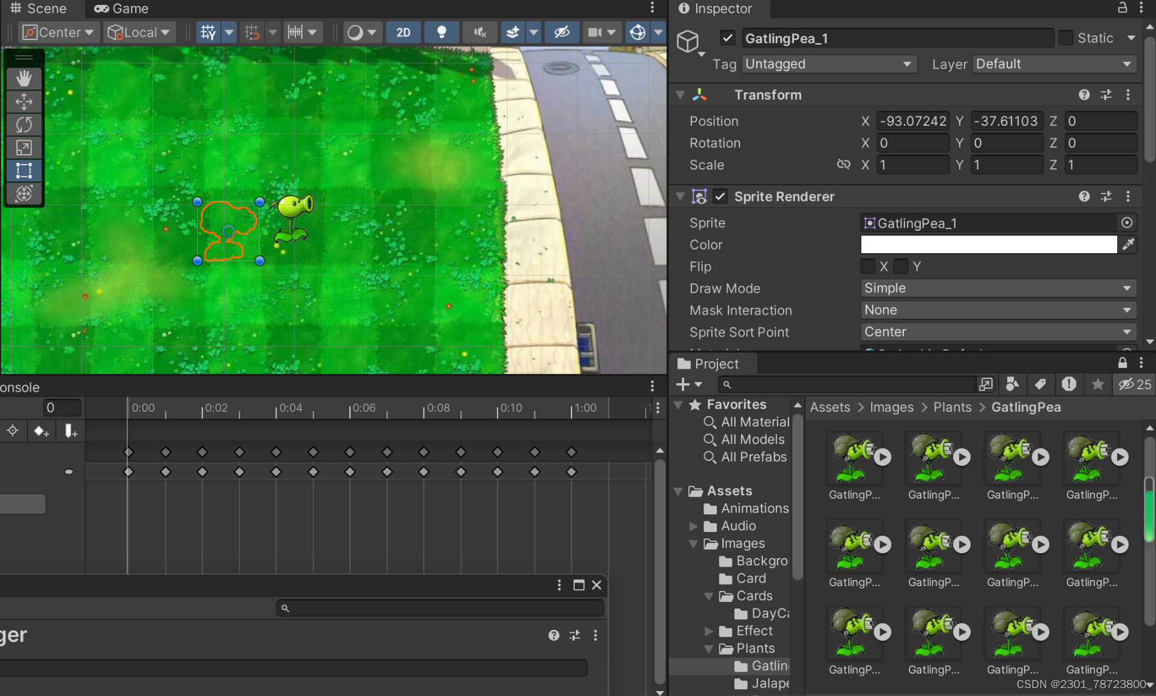Search by label tag icon
The height and width of the screenshot is (696, 1156).
point(1041,384)
